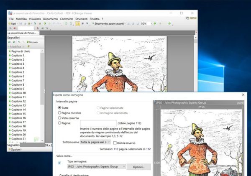Select the Strumento zoom avanti tool

pyautogui.click(x=109, y=24)
